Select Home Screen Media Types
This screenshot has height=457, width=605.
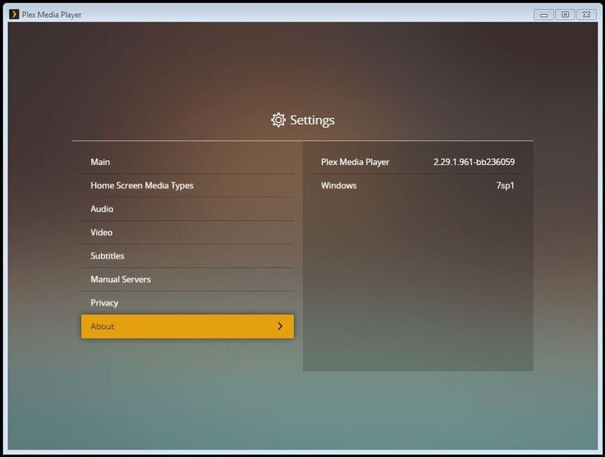click(x=187, y=185)
